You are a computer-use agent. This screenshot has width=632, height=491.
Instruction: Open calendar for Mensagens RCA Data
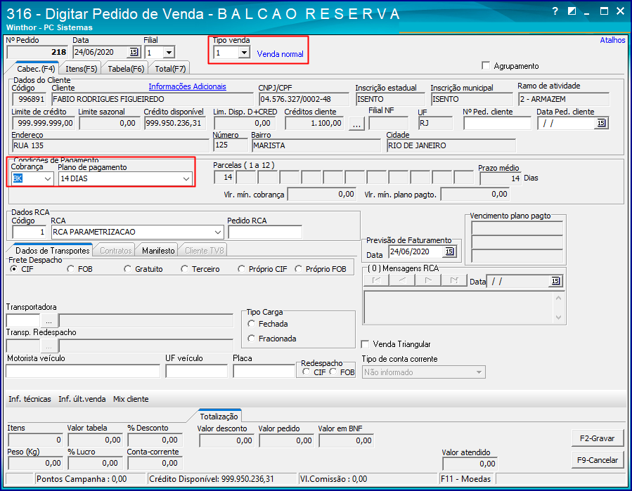click(555, 281)
